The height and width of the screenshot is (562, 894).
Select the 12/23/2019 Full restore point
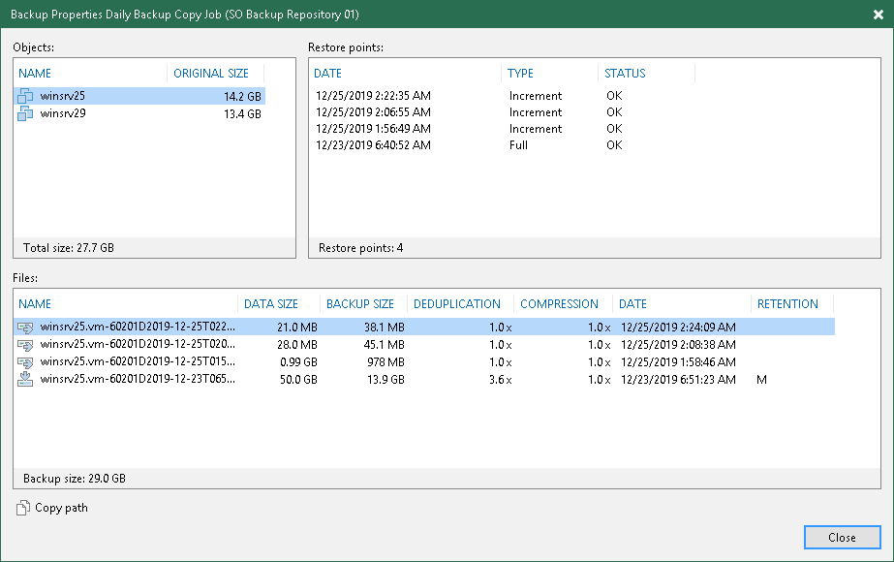pyautogui.click(x=373, y=145)
